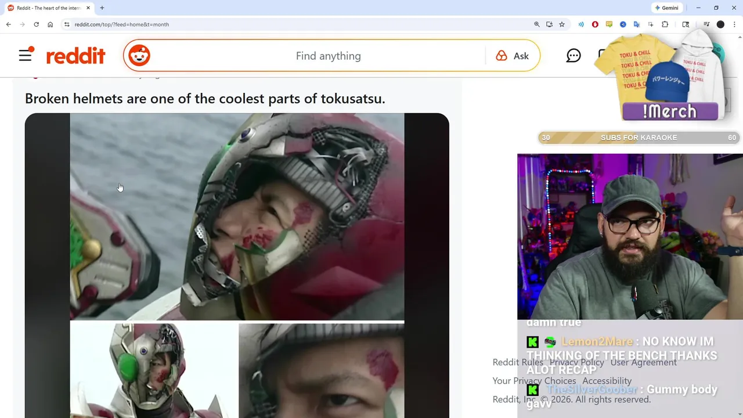
Task: Click the Reddit Rules footer link
Action: pos(518,362)
